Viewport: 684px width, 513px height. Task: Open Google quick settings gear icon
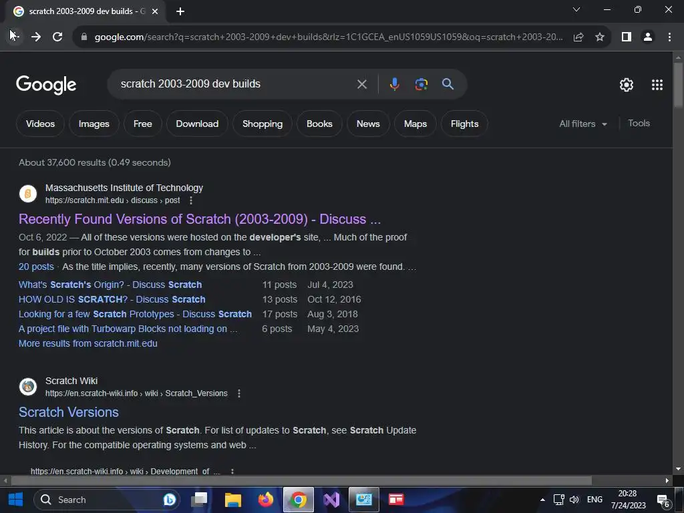coord(627,85)
